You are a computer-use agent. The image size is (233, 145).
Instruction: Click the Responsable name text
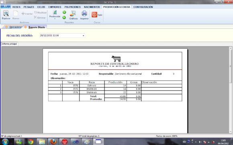128,74
